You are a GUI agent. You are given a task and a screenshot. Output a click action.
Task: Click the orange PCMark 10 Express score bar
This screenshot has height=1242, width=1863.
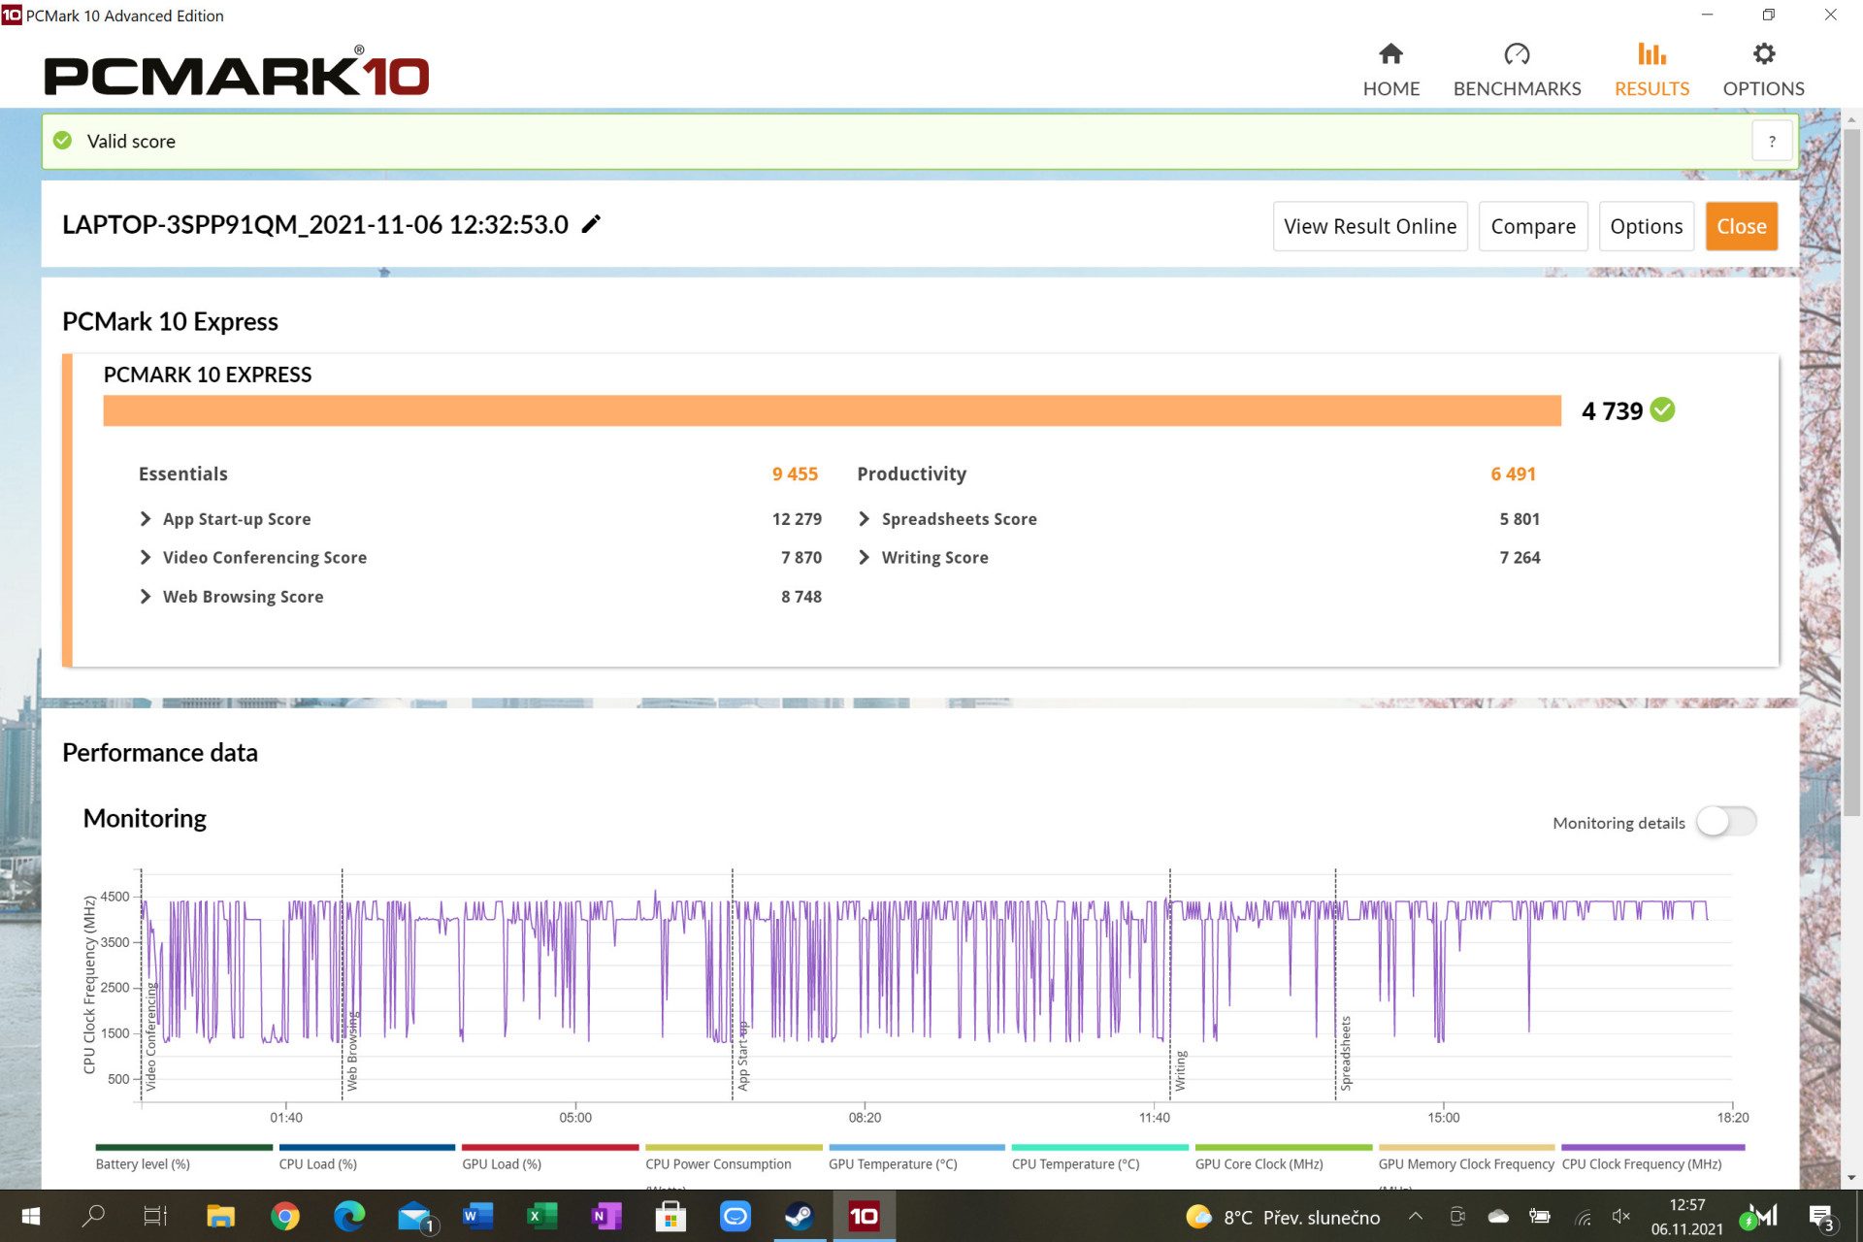(x=832, y=410)
